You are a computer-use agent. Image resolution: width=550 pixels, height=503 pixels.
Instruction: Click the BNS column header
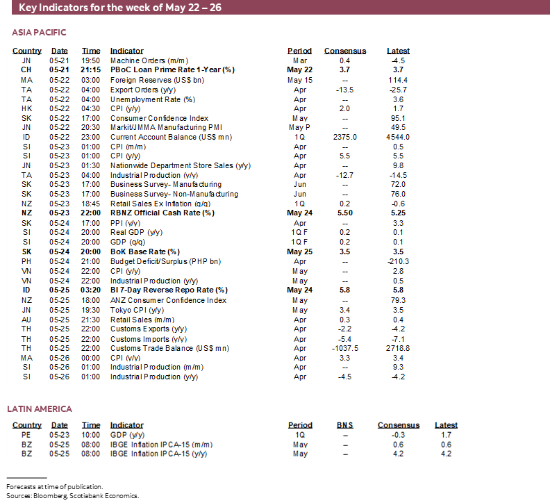[x=345, y=425]
